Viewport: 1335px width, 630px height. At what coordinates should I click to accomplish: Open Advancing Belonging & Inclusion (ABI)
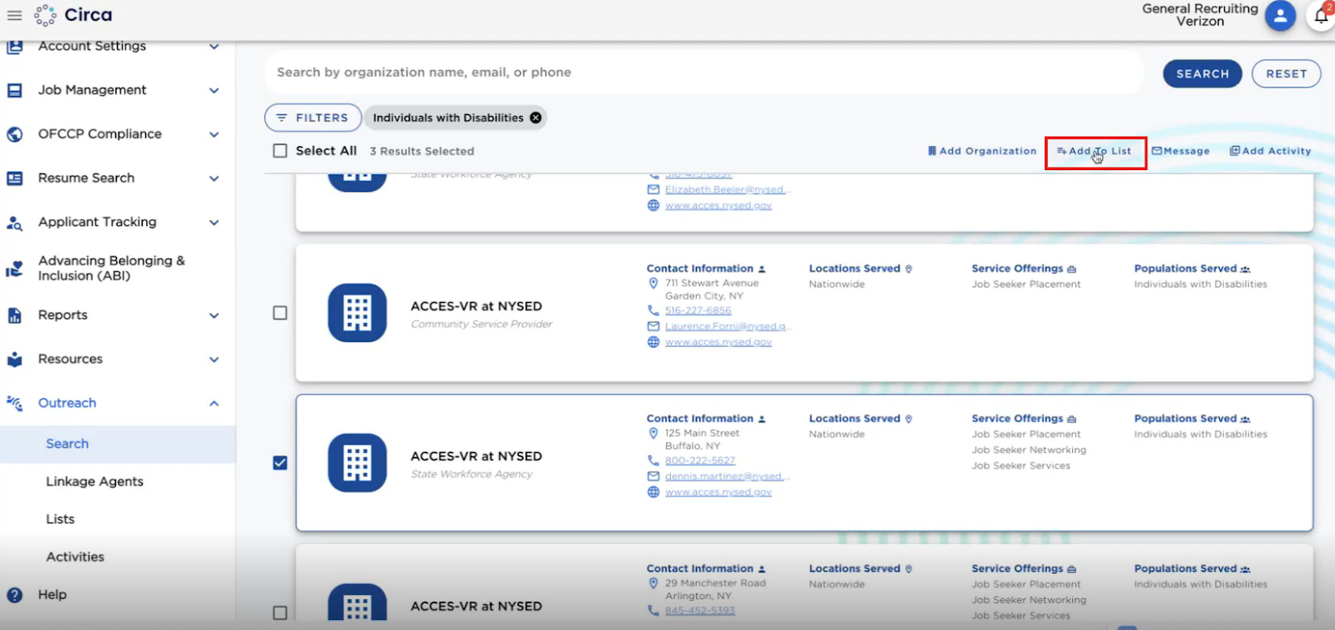(x=111, y=269)
